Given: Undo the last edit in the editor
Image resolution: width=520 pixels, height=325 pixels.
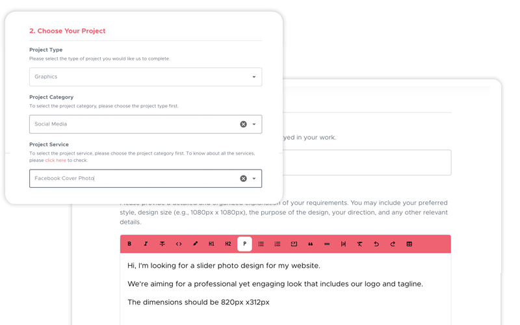Looking at the screenshot, I should (x=376, y=244).
